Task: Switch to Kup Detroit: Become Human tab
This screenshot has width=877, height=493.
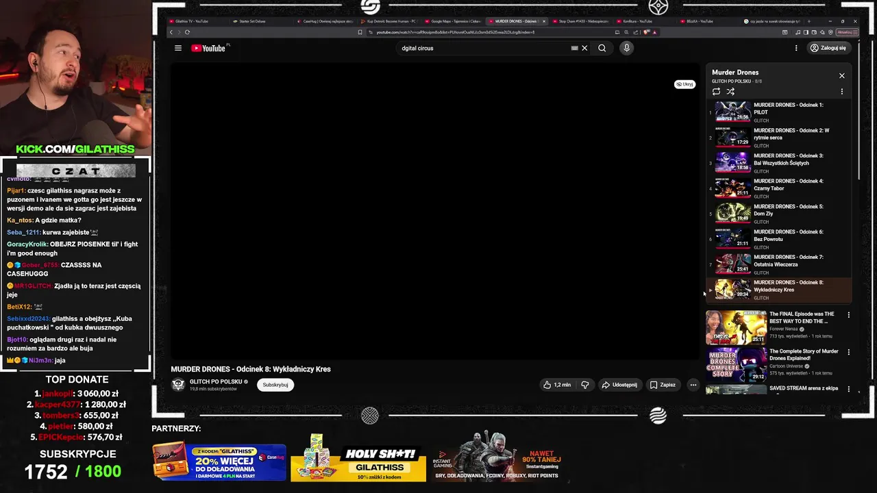Action: coord(388,21)
